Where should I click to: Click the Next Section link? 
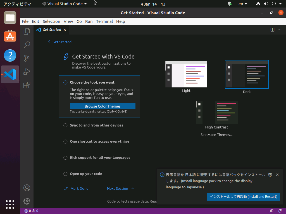tap(120, 189)
